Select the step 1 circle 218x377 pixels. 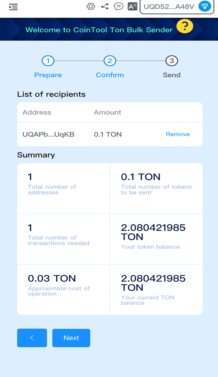(48, 61)
